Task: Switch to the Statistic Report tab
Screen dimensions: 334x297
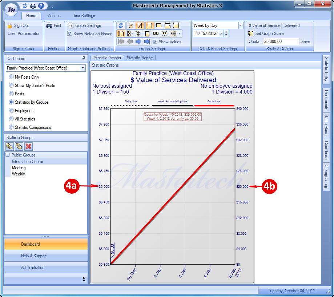Action: [140, 58]
